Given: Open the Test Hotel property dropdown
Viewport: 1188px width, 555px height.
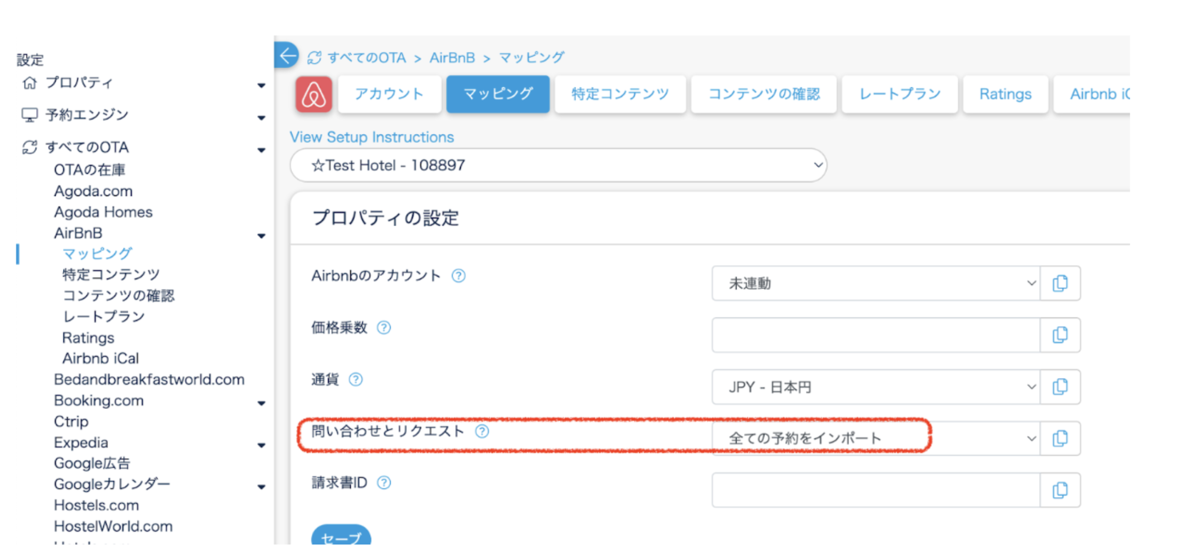Looking at the screenshot, I should pyautogui.click(x=558, y=165).
